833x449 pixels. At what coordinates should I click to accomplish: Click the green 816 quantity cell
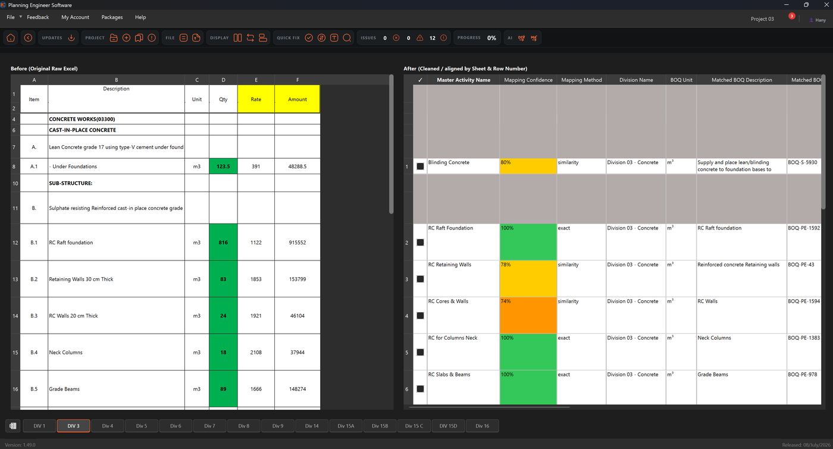(x=223, y=242)
